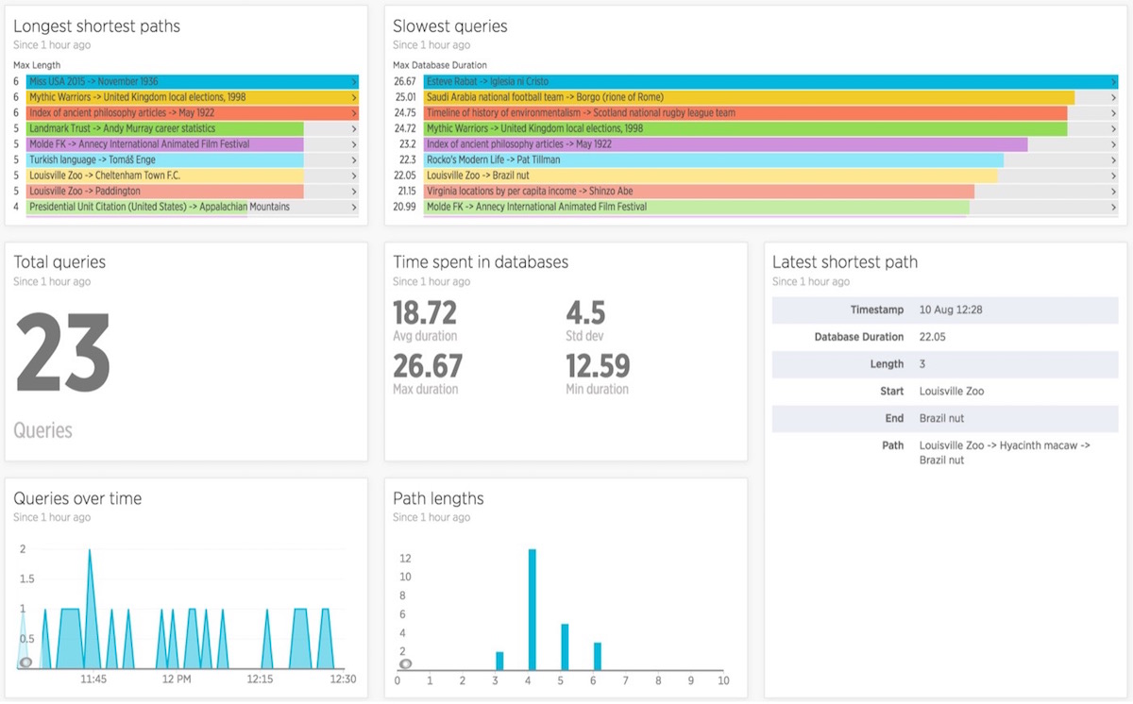Open the Slowest queries widget title

(449, 26)
